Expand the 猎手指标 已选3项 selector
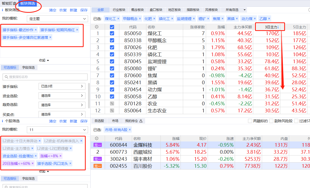Screen dimensions: 310x188 point(62,86)
